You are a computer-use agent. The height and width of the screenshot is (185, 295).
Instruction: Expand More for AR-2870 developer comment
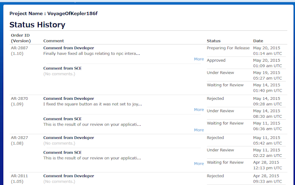[199, 110]
